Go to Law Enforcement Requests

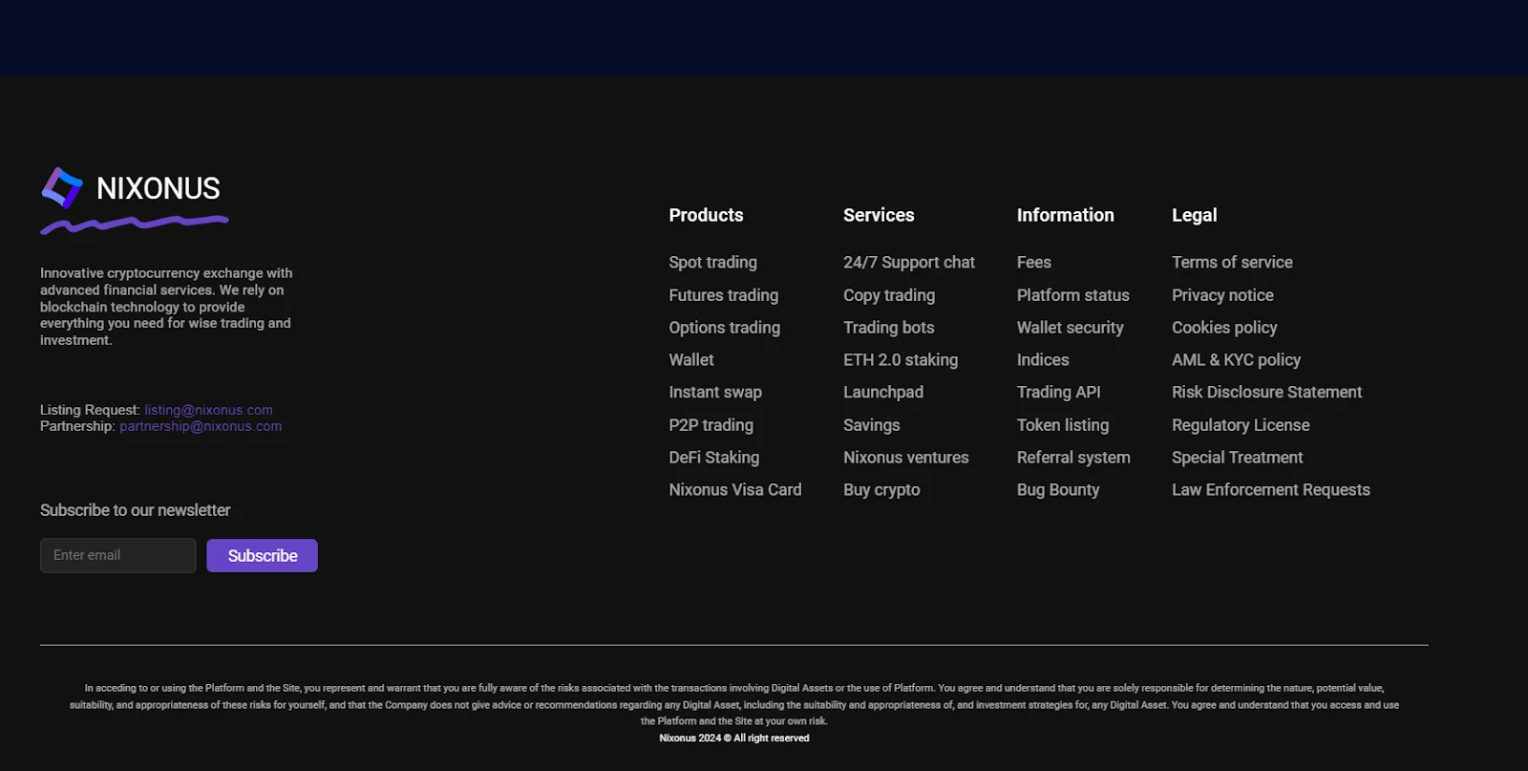[x=1270, y=490]
